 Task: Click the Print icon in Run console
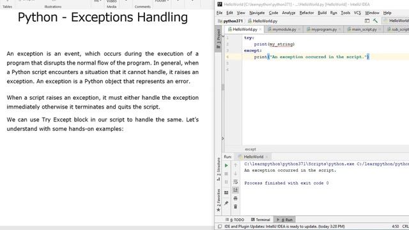click(x=236, y=199)
